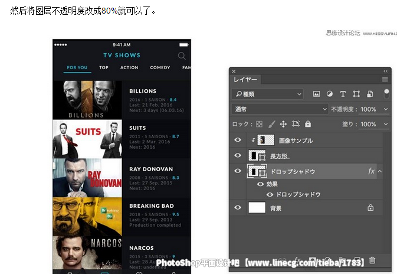This screenshot has width=397, height=274.
Task: Open the Breaking Bad poster image
Action: click(x=87, y=217)
